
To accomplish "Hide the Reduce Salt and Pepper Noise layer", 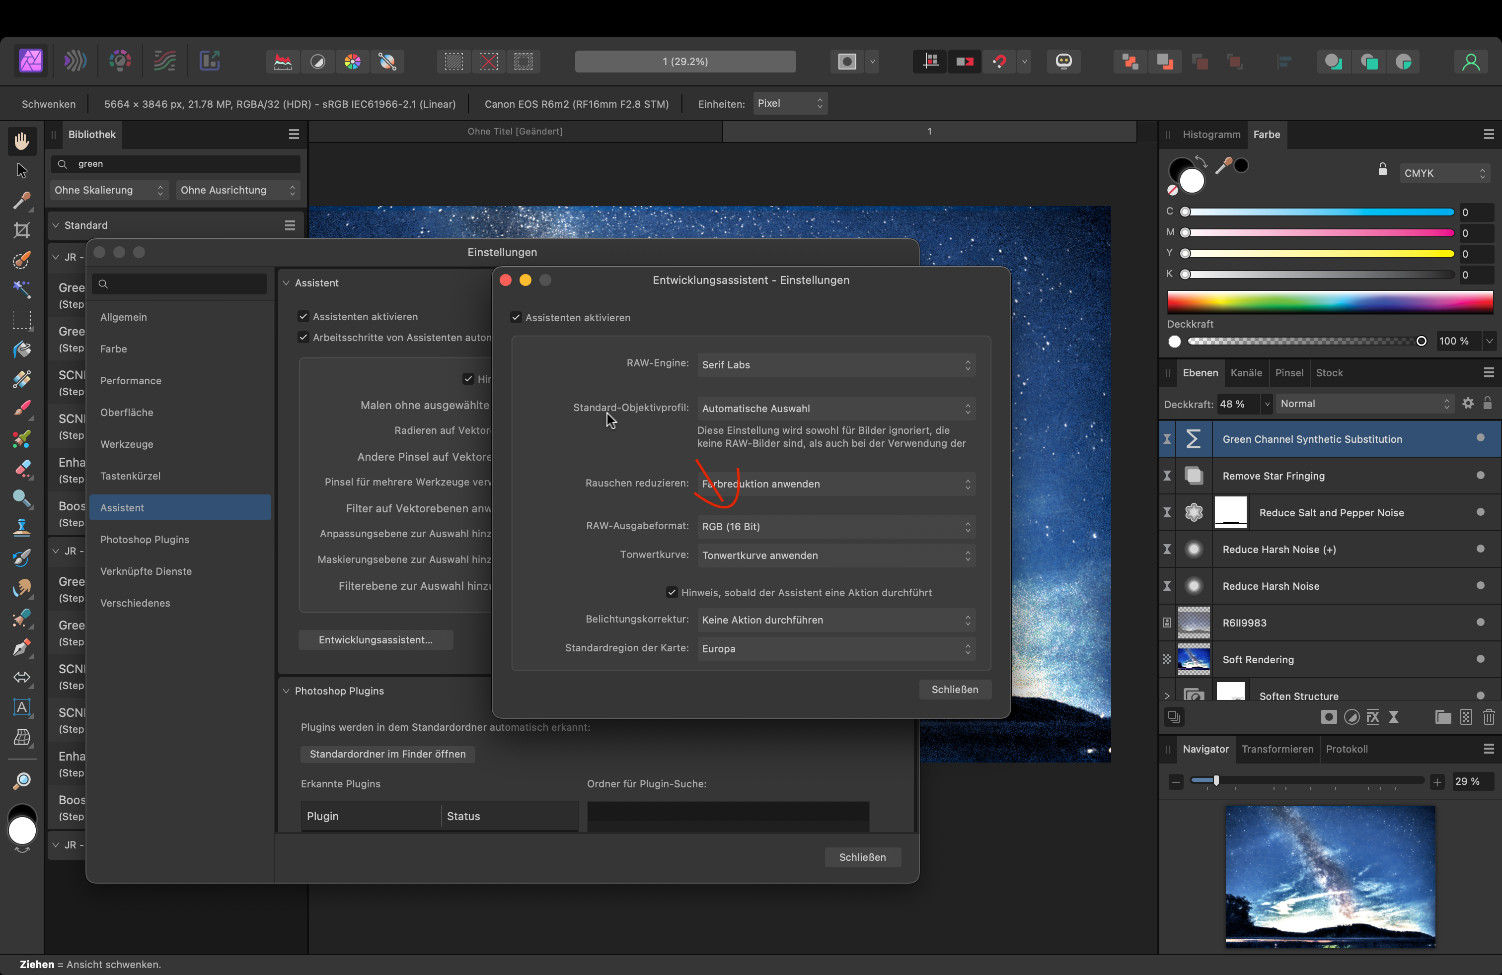I will click(x=1480, y=512).
